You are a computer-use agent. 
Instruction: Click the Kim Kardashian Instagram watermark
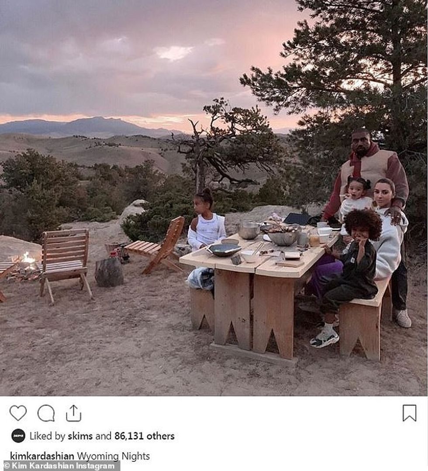(60, 466)
